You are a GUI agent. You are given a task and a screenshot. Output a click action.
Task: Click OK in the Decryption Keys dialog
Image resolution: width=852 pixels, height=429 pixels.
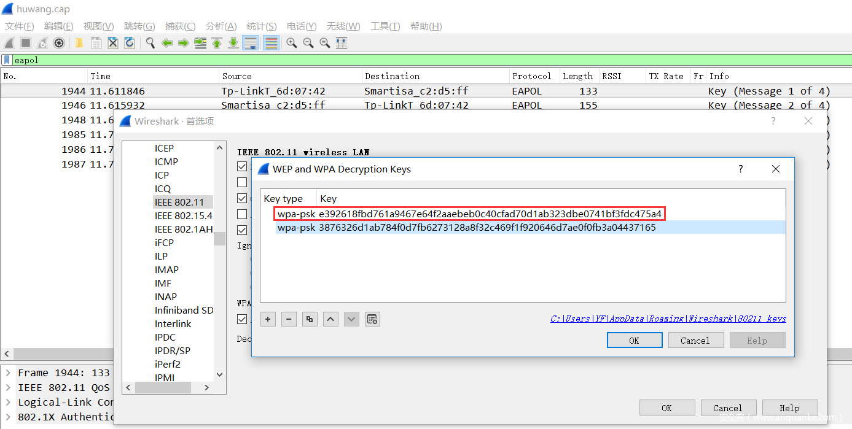pos(634,340)
